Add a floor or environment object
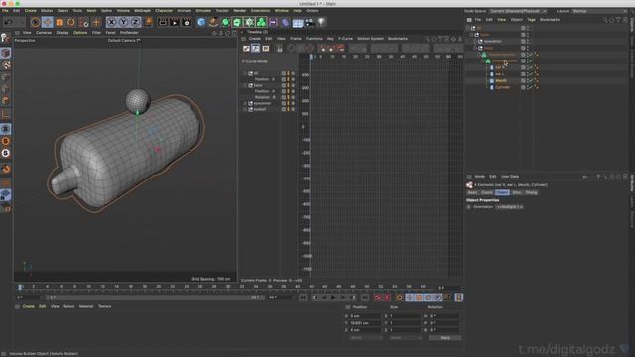Image resolution: width=635 pixels, height=357 pixels. pos(298,22)
